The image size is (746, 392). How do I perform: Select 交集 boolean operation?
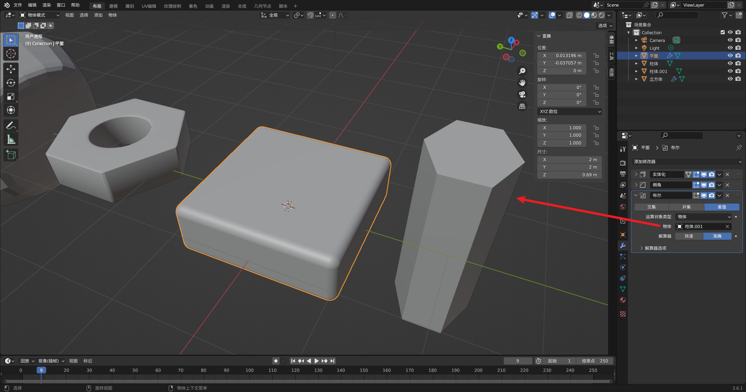click(652, 207)
